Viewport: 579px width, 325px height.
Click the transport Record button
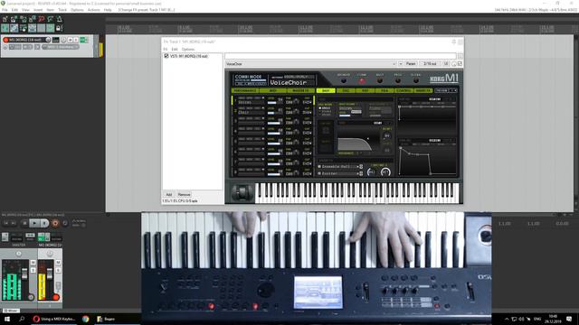click(x=55, y=223)
